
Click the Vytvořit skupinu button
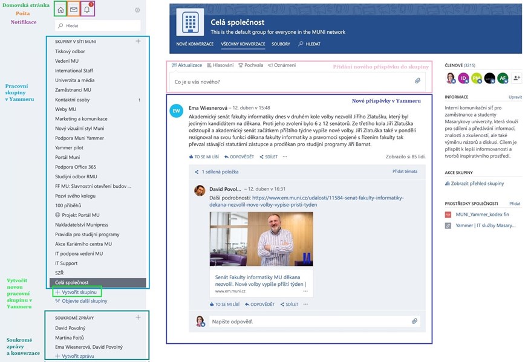pos(76,292)
